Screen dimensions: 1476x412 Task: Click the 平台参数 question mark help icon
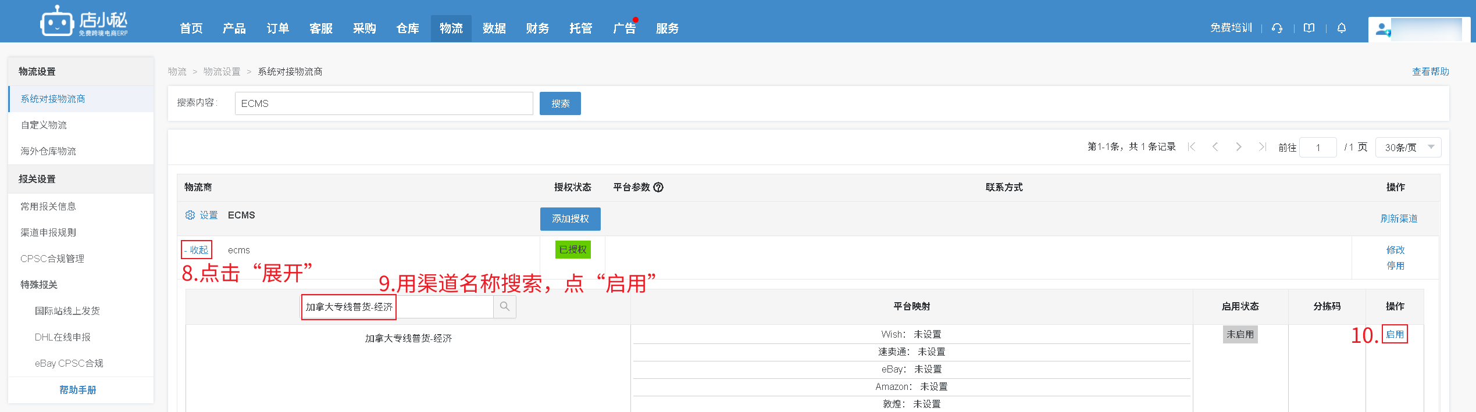pos(658,187)
